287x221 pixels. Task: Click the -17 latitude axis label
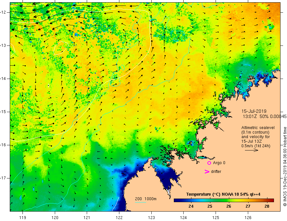point(3,178)
